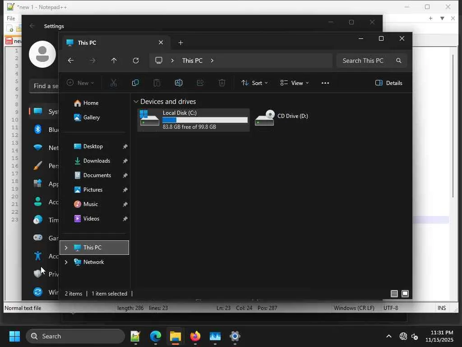Toggle the Details pane

pyautogui.click(x=388, y=83)
